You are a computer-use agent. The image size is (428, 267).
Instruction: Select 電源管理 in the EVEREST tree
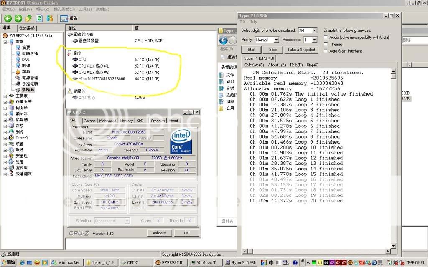[x=27, y=78]
